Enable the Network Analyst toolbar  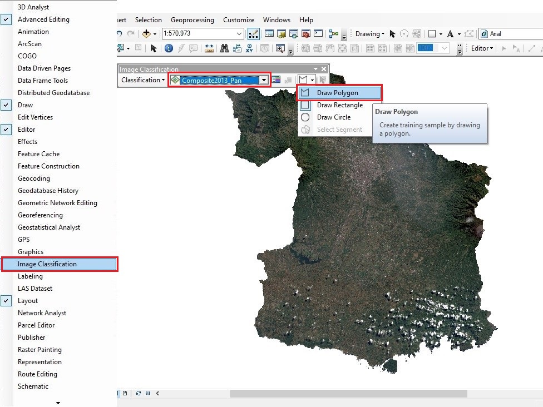(x=42, y=313)
